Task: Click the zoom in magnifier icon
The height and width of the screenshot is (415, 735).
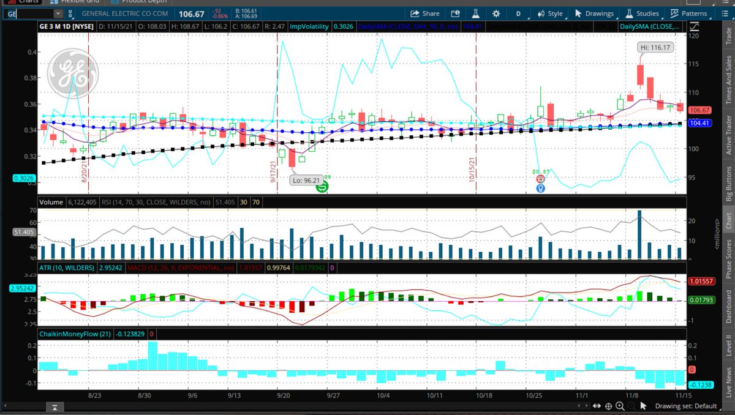Action: coord(620,406)
